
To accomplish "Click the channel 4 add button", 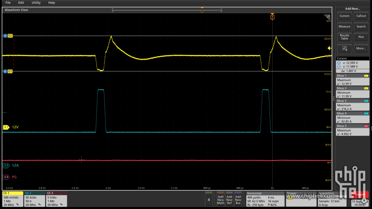I will point(209,199).
